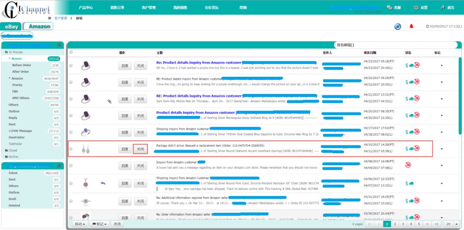
Task: Click the 客户管理 breadcrumb link
Action: pyautogui.click(x=61, y=18)
